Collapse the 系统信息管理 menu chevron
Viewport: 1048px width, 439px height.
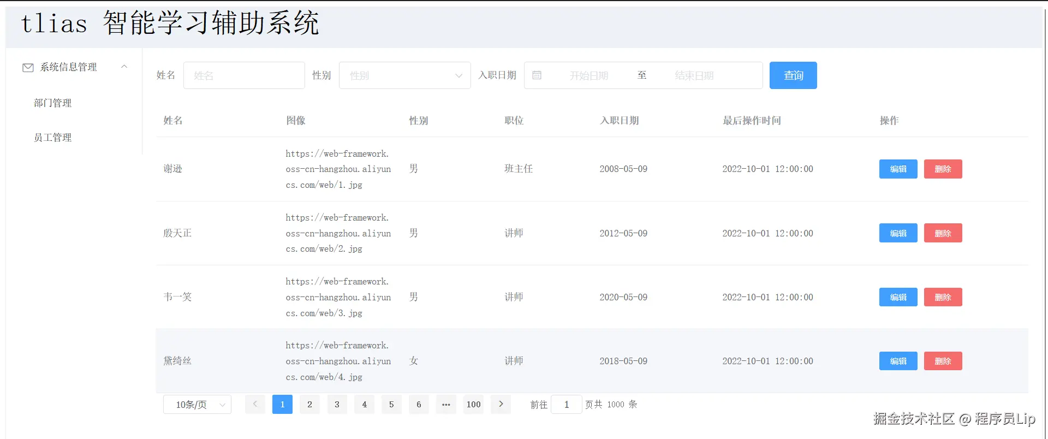coord(124,67)
